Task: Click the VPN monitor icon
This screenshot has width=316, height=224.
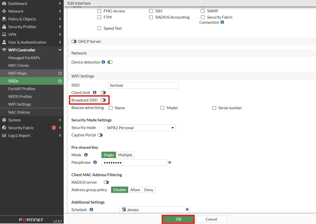Action: pyautogui.click(x=4, y=35)
